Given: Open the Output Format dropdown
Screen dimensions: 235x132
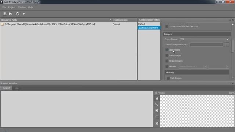Looking at the screenshot, I should [x=205, y=39].
